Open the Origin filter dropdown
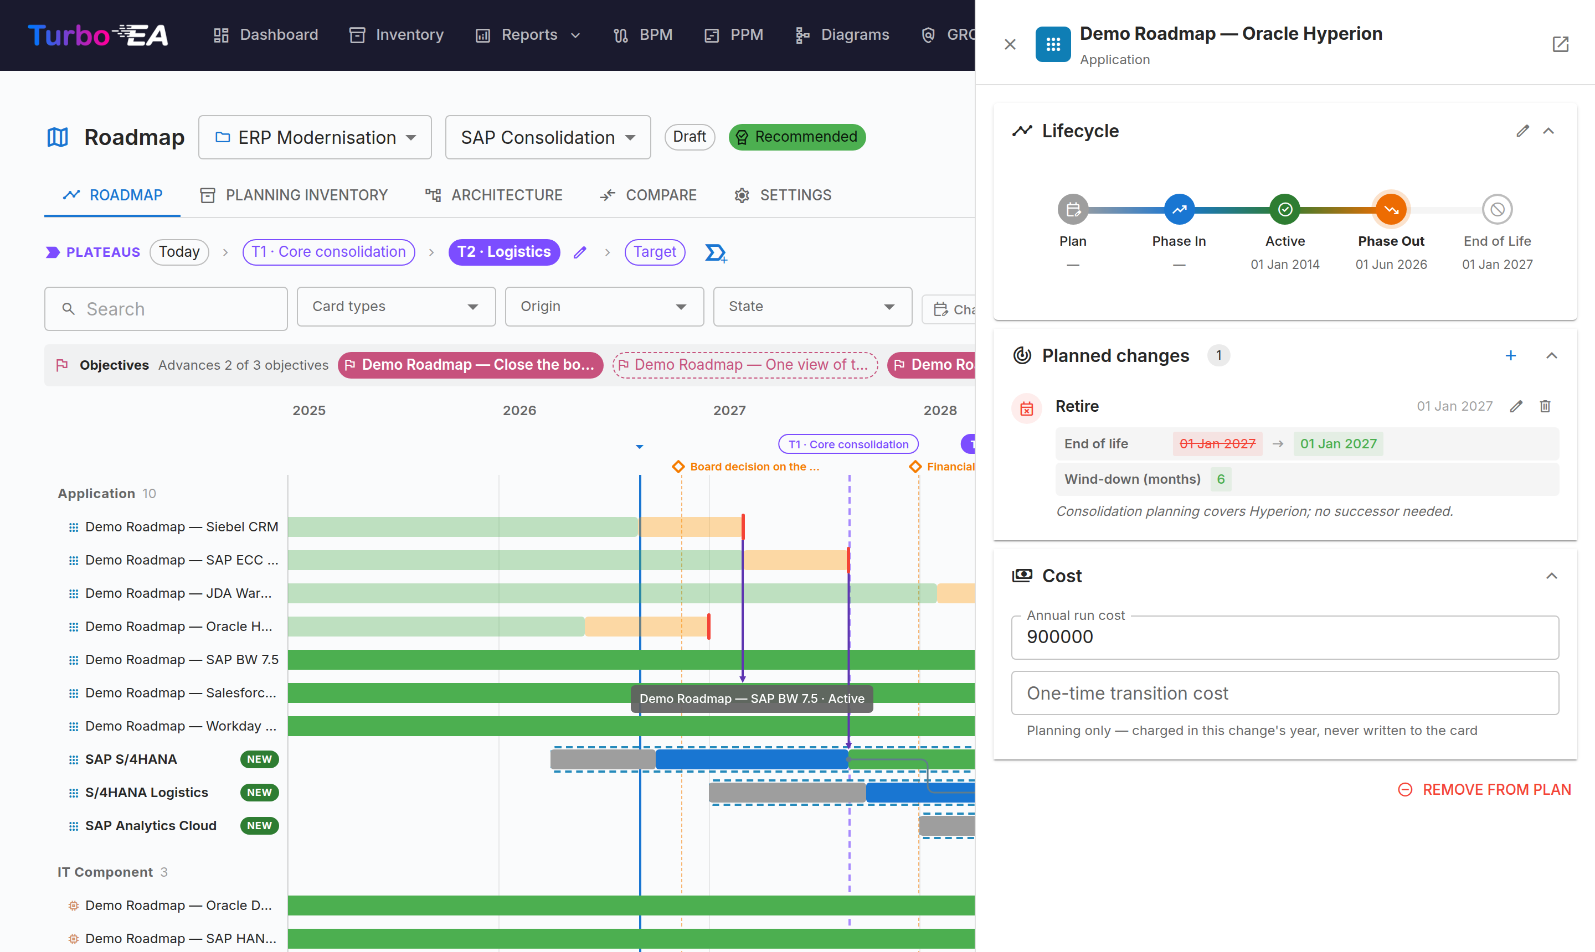 click(604, 307)
